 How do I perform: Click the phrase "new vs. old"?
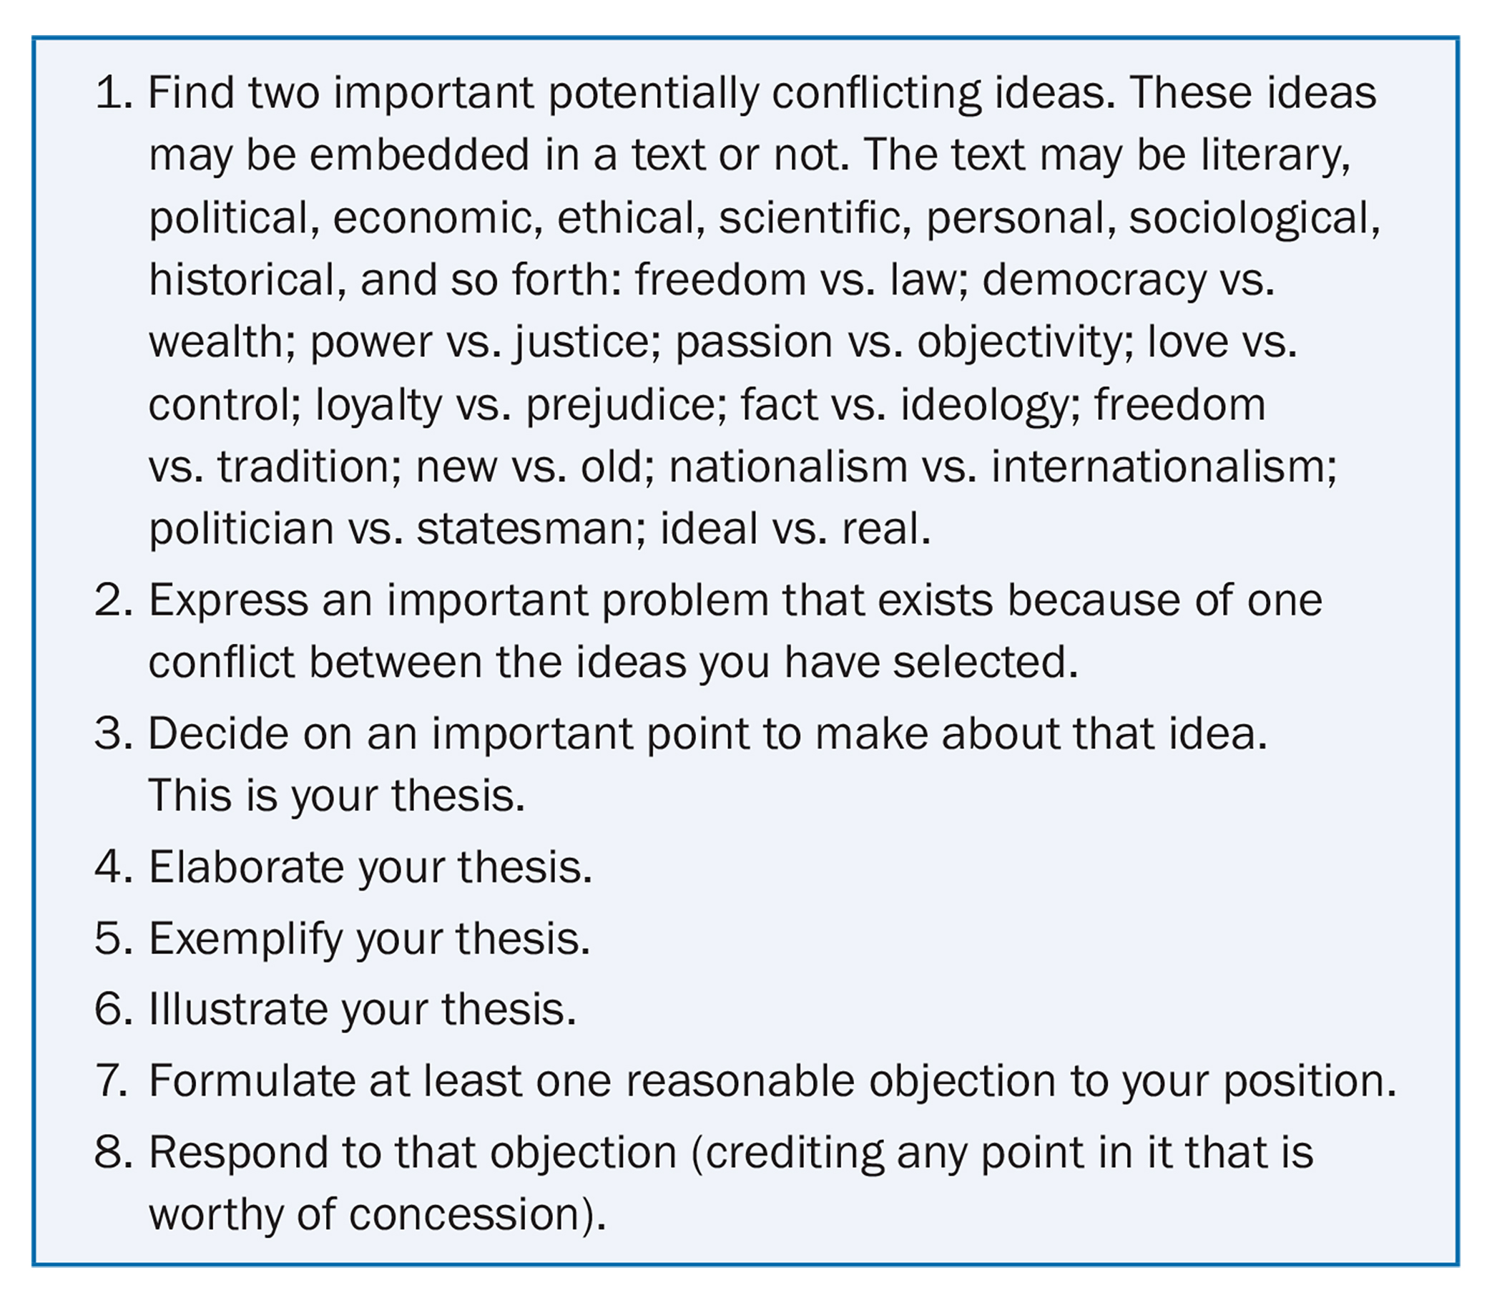click(x=535, y=467)
